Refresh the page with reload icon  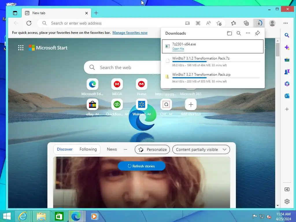29,23
